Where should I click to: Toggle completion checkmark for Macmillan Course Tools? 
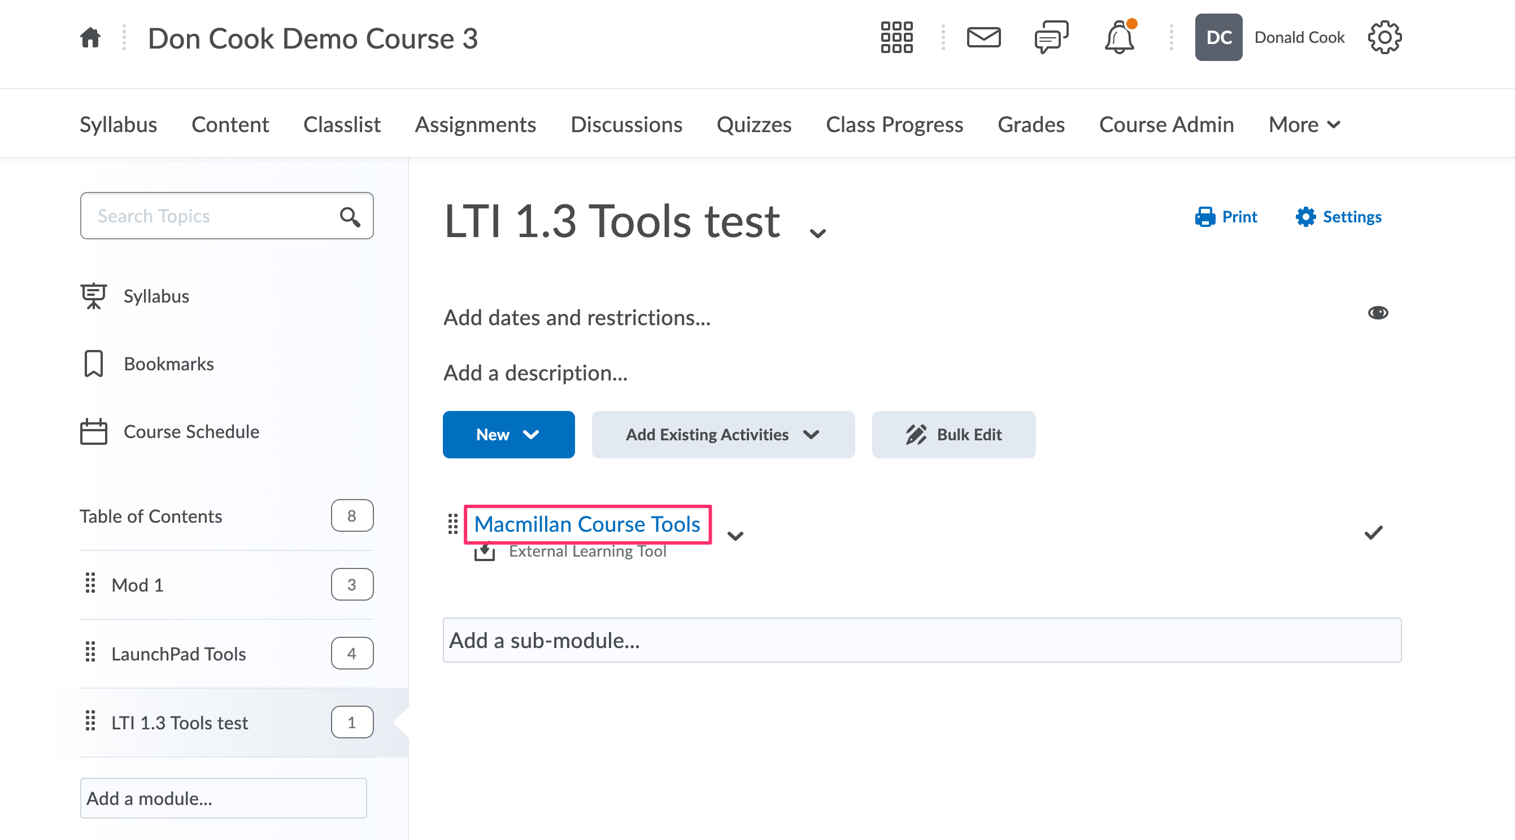[x=1374, y=532]
